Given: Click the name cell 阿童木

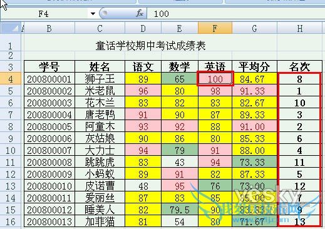Looking at the screenshot, I should pos(100,126).
